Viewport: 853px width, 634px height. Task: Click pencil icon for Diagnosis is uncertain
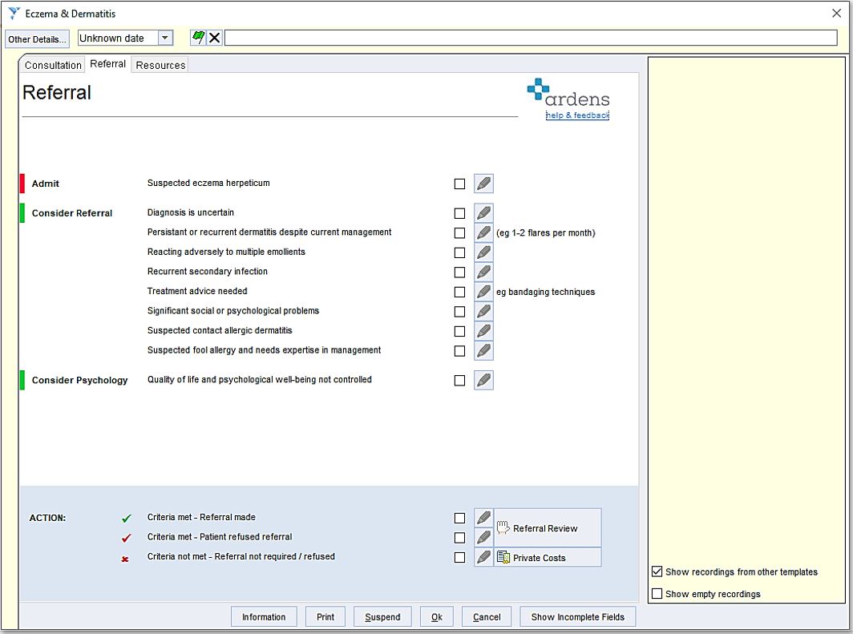click(x=483, y=213)
